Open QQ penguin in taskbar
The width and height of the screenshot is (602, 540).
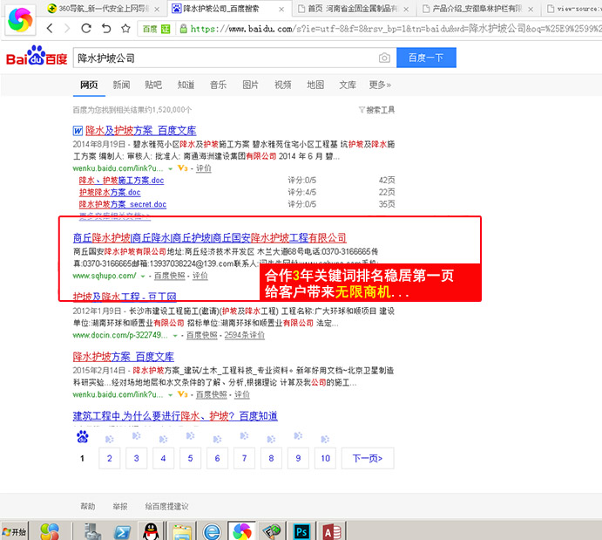[x=151, y=531]
